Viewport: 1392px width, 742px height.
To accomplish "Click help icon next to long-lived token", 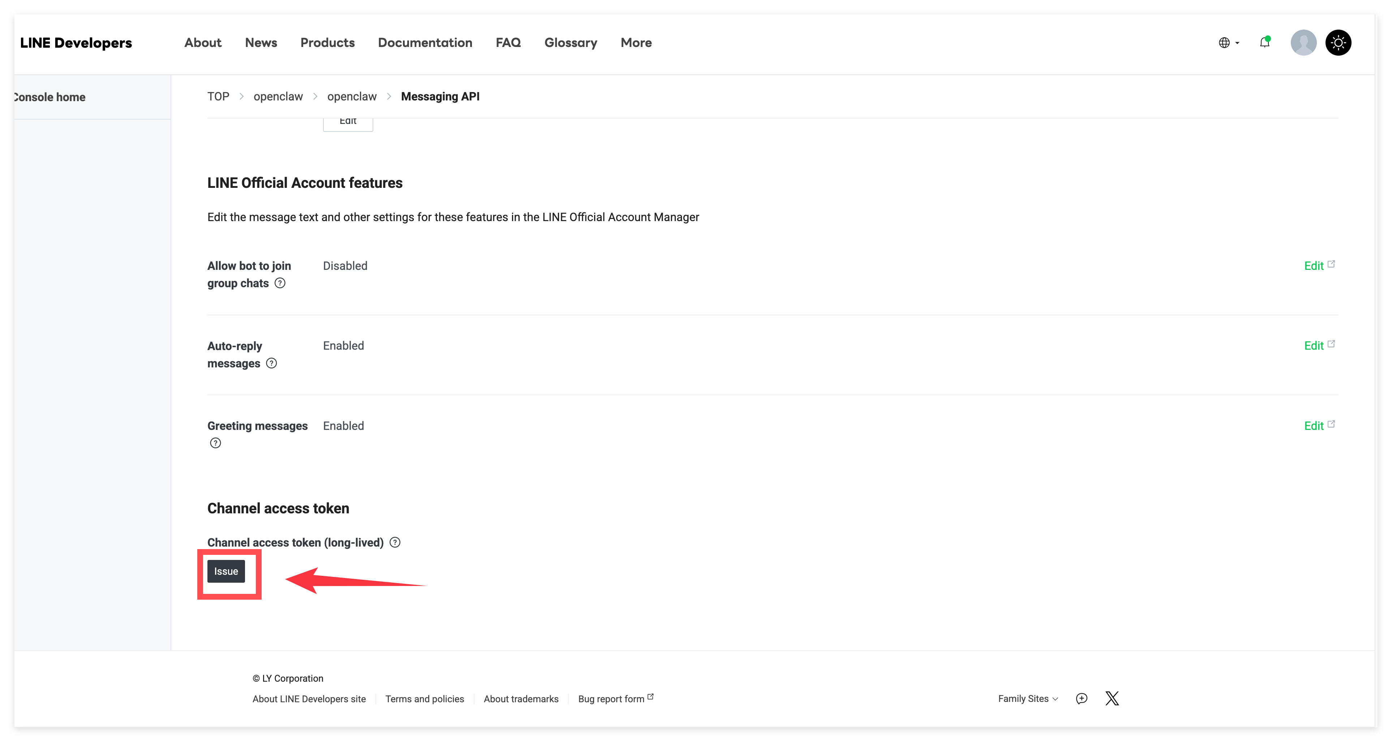I will (x=395, y=543).
